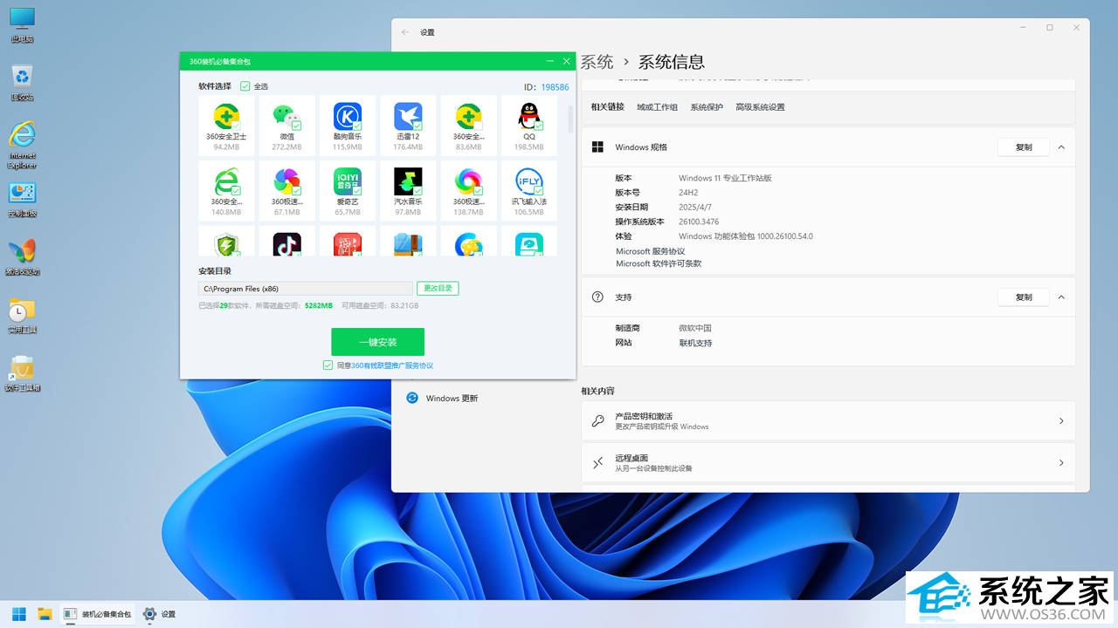Viewport: 1118px width, 628px height.
Task: Select the 汽水音乐 app icon
Action: click(x=408, y=181)
